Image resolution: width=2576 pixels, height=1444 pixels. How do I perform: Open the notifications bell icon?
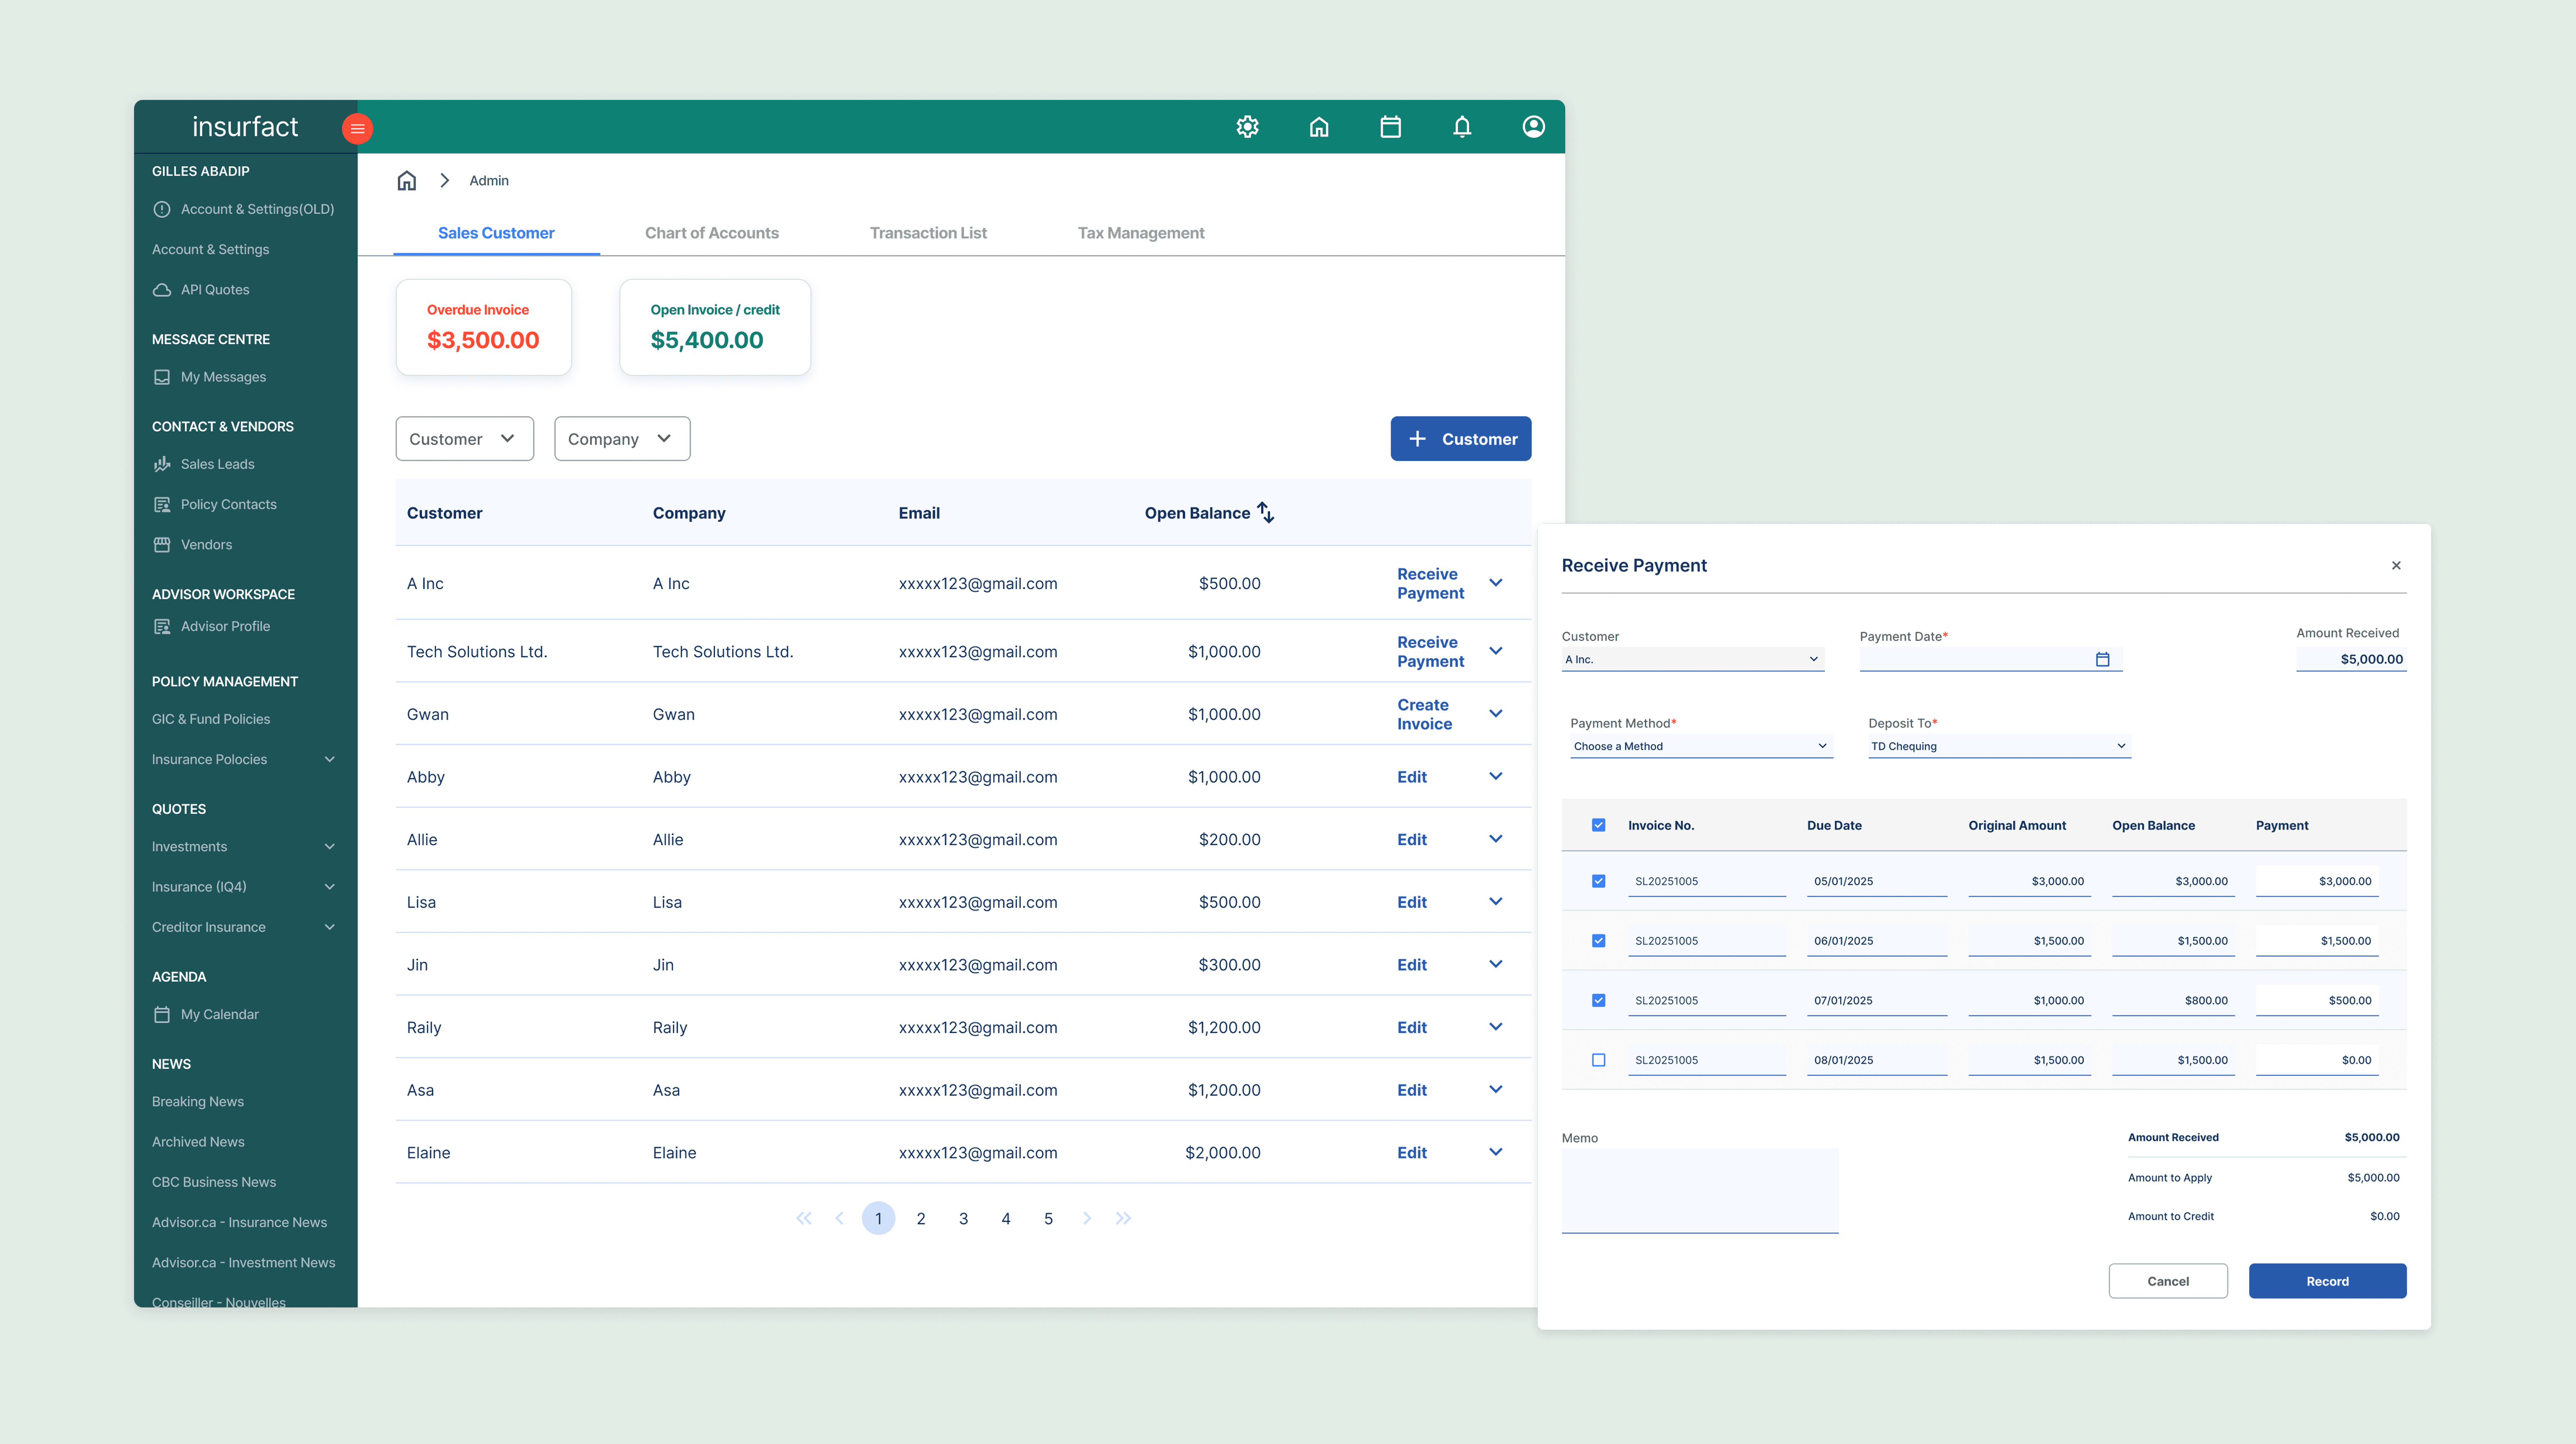[1462, 127]
